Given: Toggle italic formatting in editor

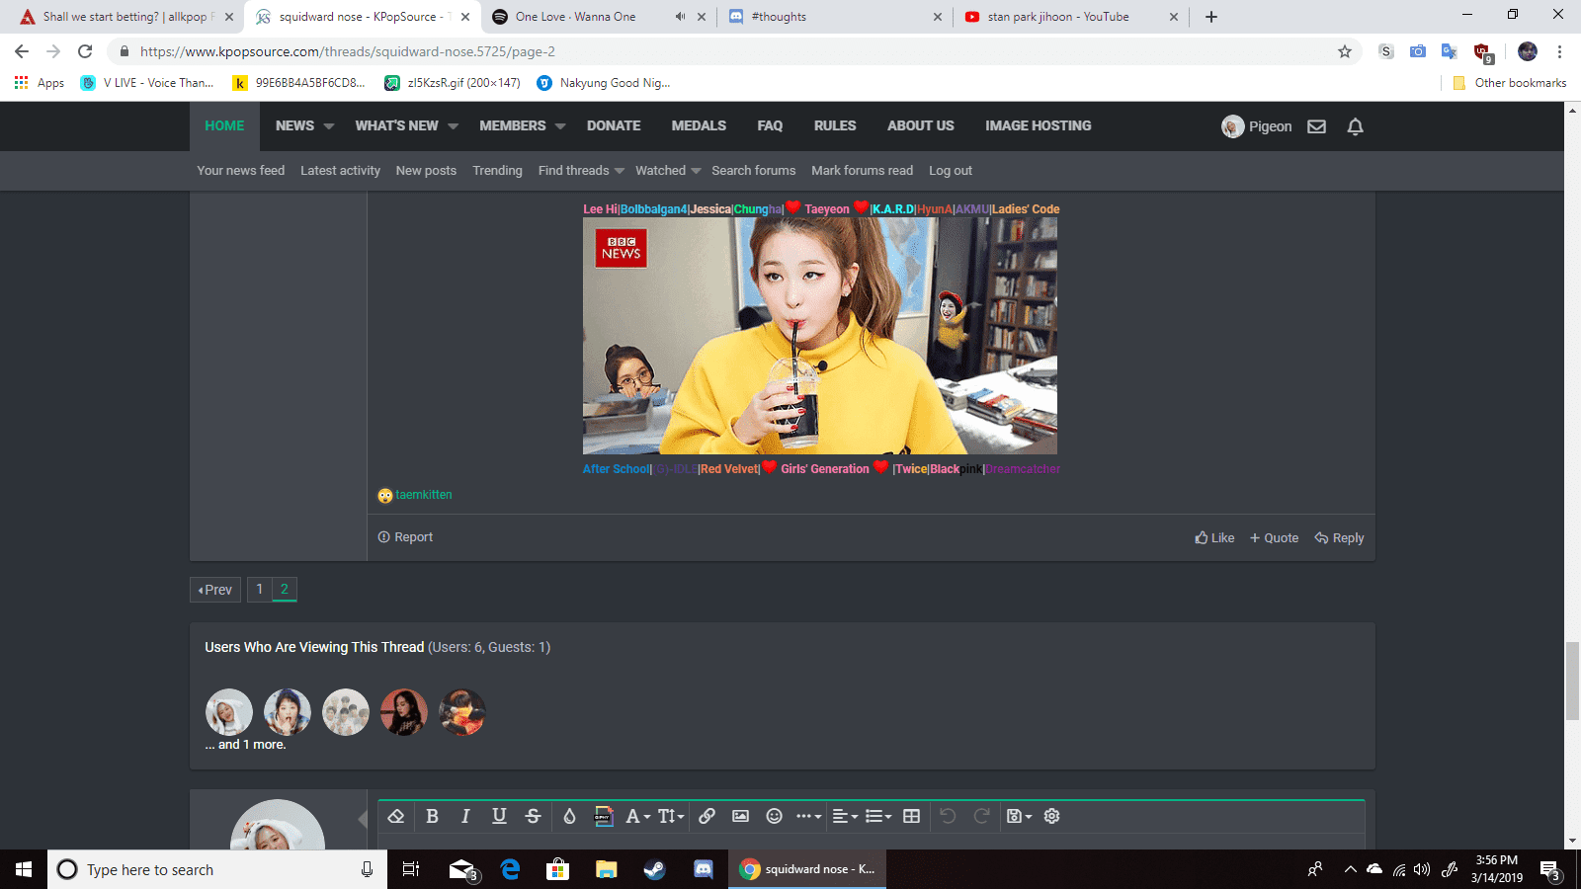Looking at the screenshot, I should point(465,816).
